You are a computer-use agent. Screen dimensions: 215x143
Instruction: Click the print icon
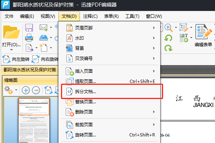pyautogui.click(x=29, y=38)
